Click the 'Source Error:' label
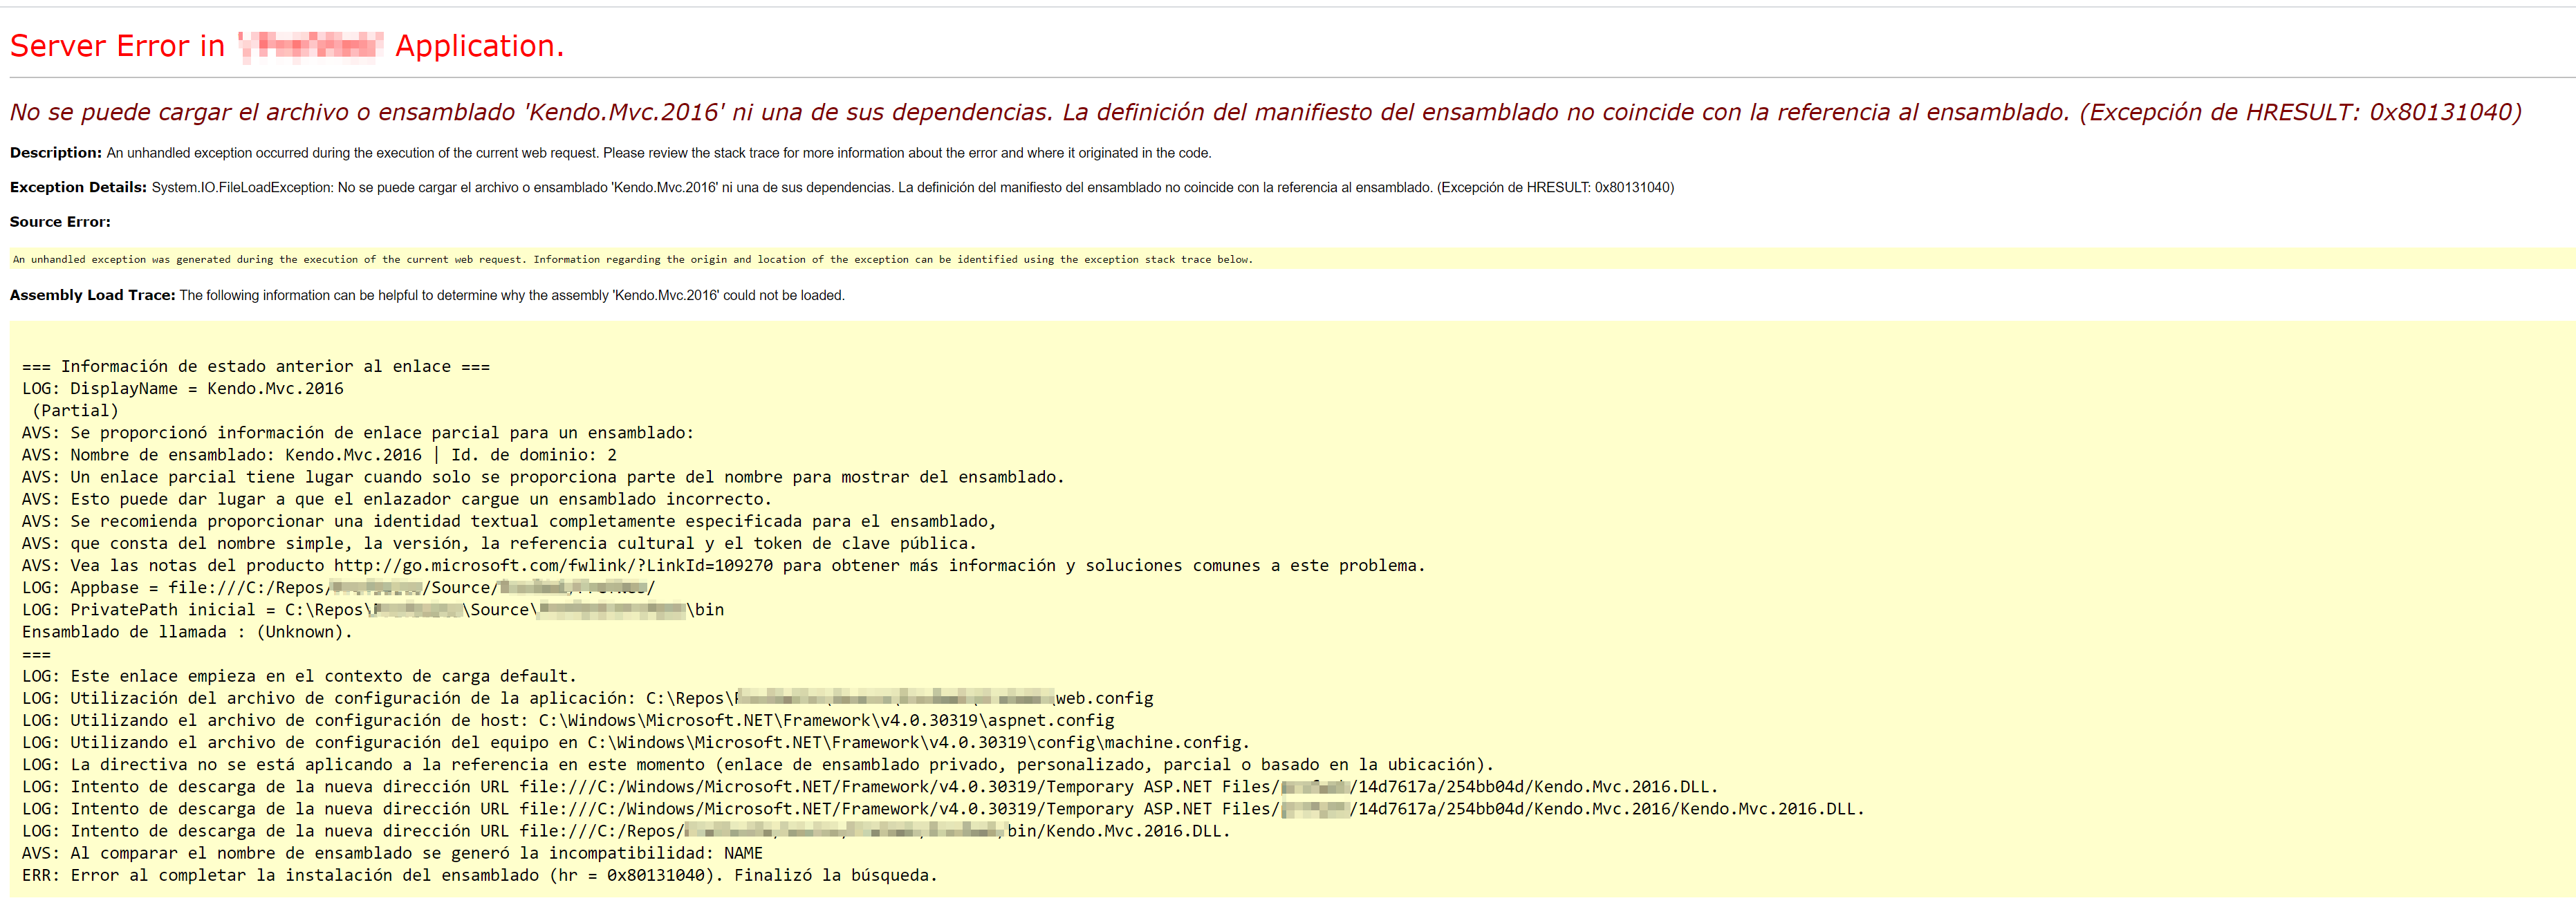Viewport: 2576px width, 905px height. [60, 222]
